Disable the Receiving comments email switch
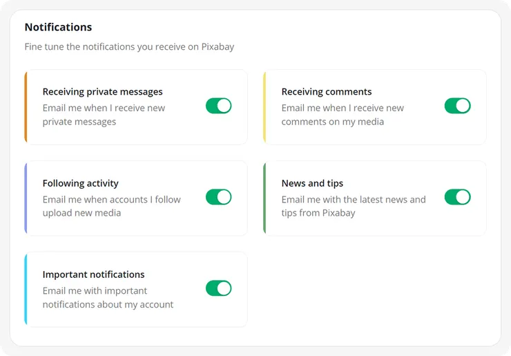The image size is (511, 356). point(457,106)
